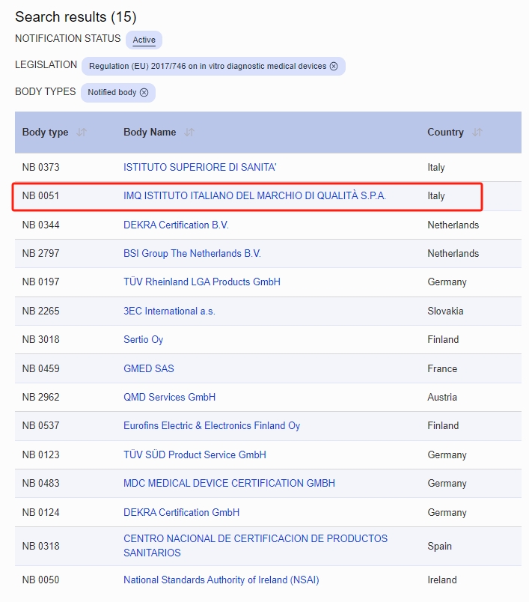Open Eurofins Electric & Electronics Finland Oy
529x602 pixels.
212,426
